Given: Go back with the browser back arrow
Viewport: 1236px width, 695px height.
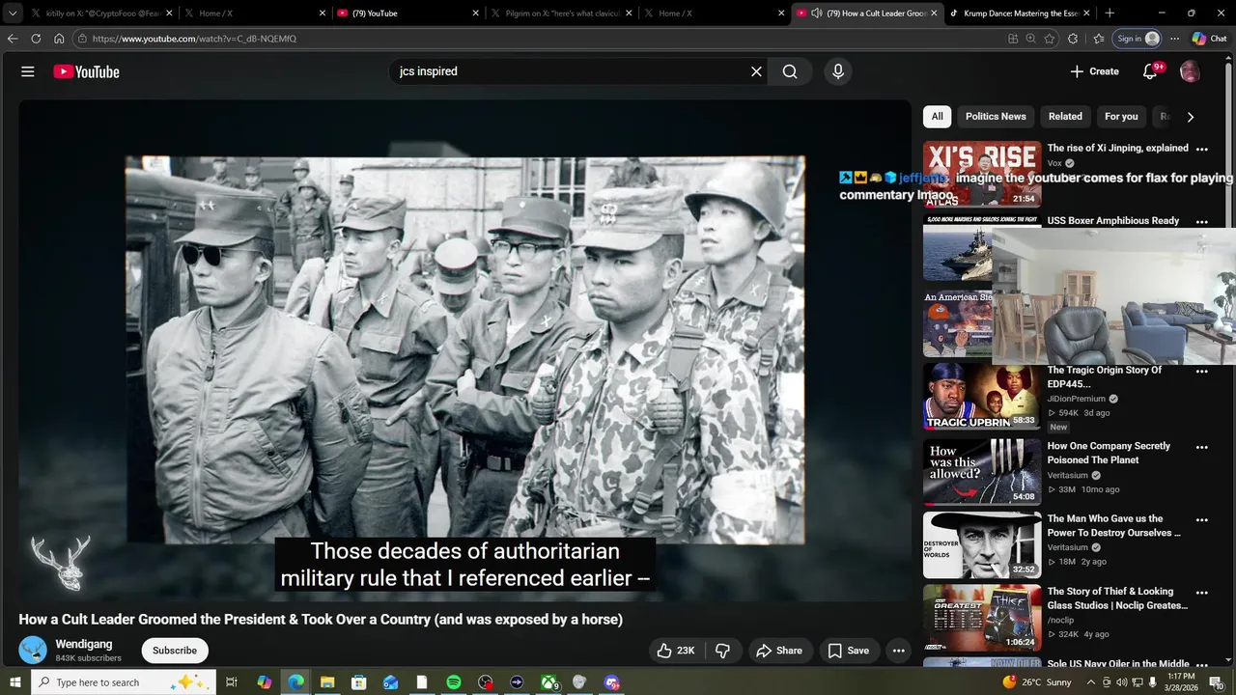Looking at the screenshot, I should tap(12, 39).
